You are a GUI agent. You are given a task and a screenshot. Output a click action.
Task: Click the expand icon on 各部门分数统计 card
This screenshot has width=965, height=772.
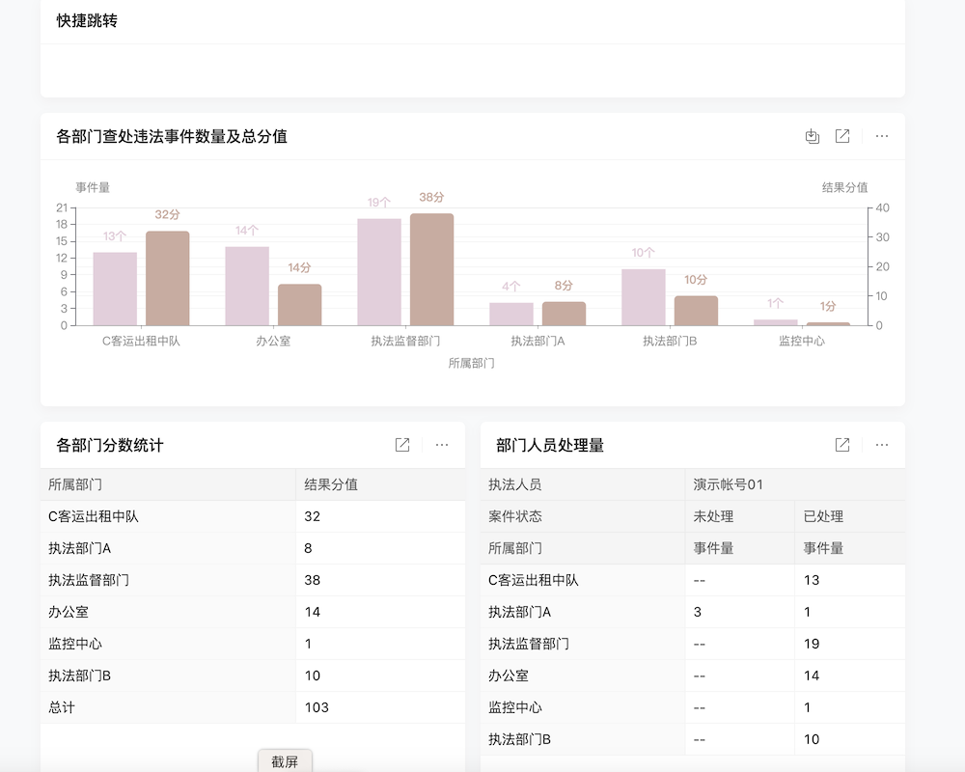(402, 445)
